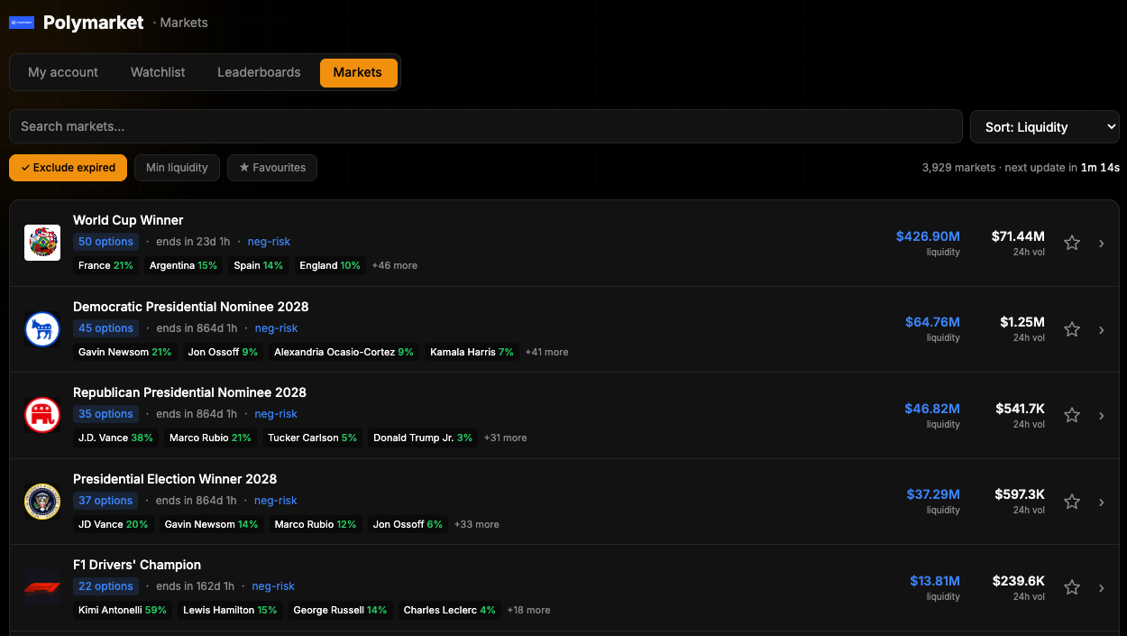Click the 50 options badge
This screenshot has height=636, width=1127.
105,242
